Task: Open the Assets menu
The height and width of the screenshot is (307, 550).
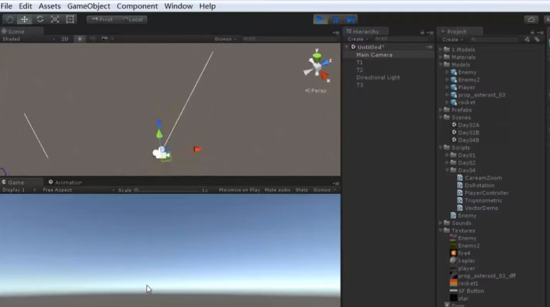Action: (49, 6)
